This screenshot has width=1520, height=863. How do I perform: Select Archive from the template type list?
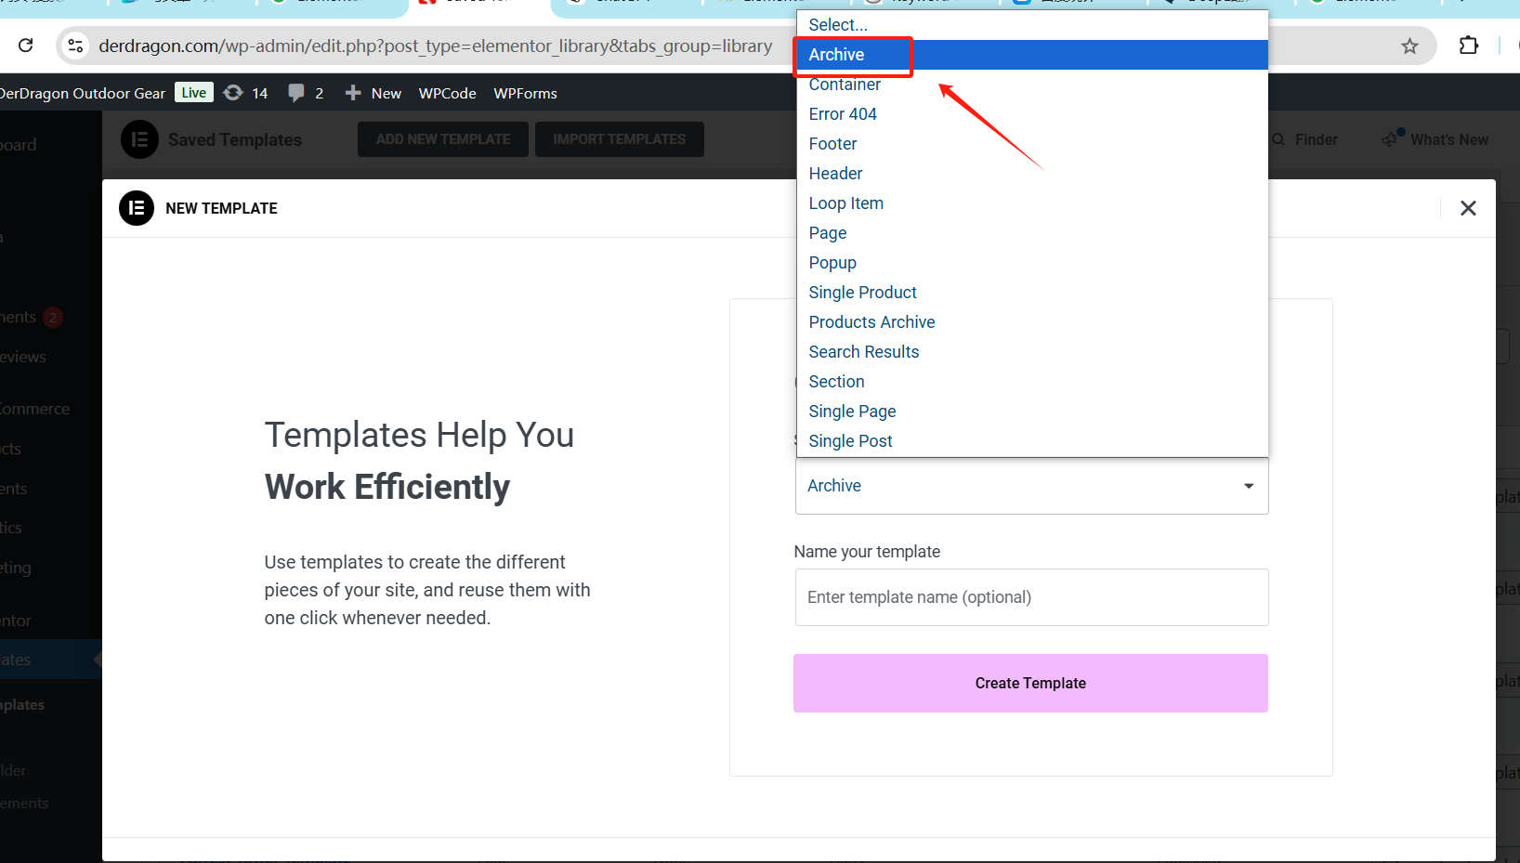pyautogui.click(x=1032, y=55)
